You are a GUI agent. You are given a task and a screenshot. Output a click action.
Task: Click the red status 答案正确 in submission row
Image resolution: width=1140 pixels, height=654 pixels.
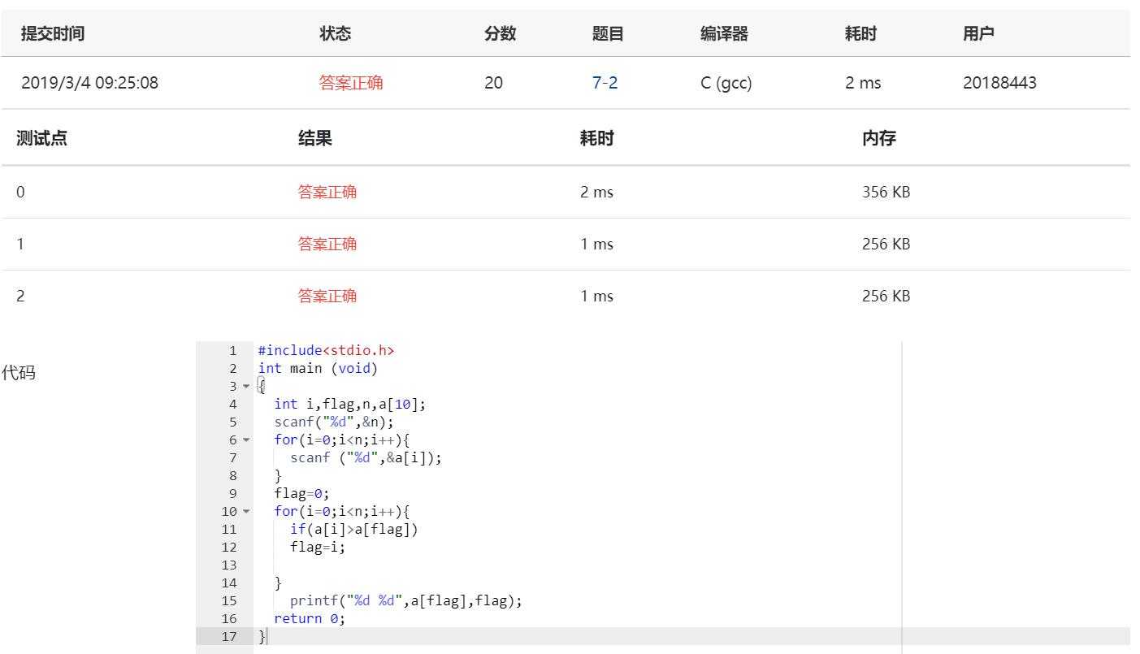click(x=351, y=82)
